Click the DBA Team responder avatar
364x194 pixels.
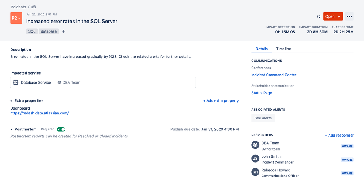[x=255, y=145]
